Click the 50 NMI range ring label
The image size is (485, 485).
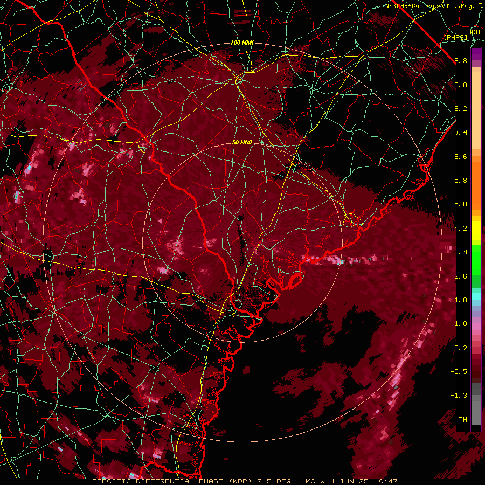pyautogui.click(x=242, y=142)
